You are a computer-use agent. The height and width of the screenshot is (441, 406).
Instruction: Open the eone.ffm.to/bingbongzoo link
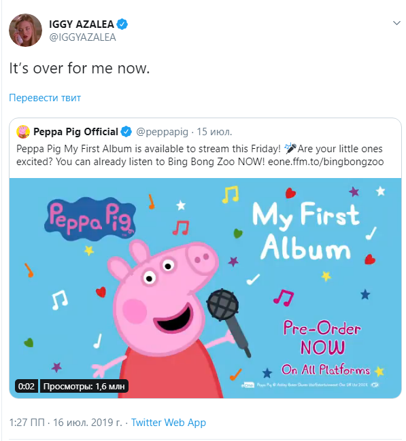[x=326, y=162]
